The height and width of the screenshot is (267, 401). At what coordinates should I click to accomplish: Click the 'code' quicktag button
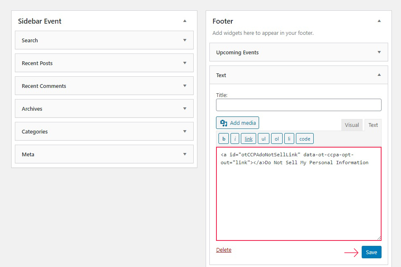click(x=305, y=138)
